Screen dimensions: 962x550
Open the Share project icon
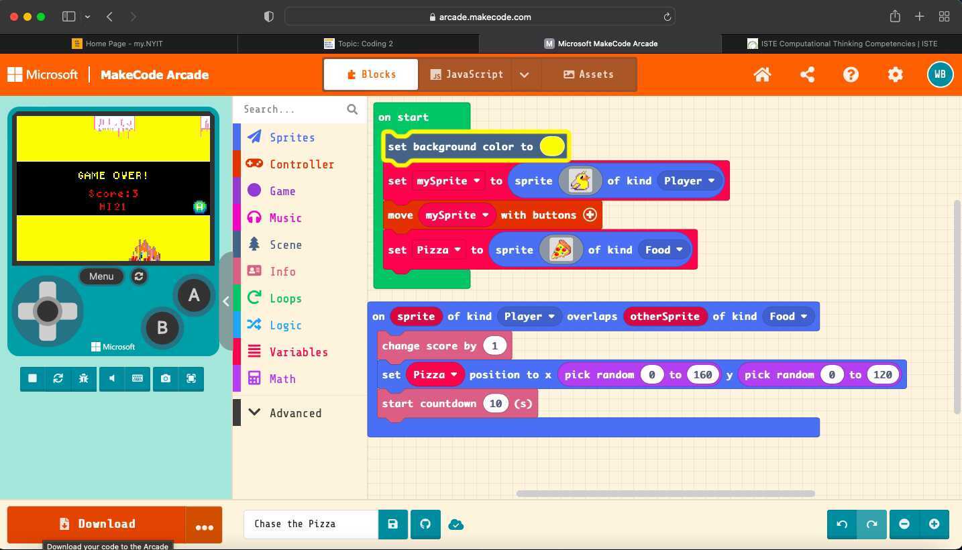point(807,74)
